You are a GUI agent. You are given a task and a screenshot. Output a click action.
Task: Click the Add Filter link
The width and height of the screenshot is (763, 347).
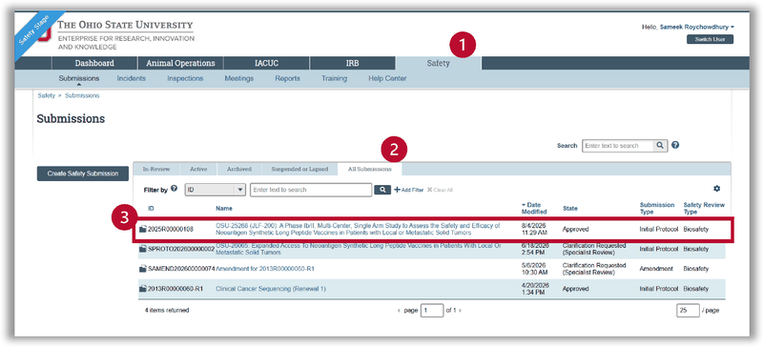[409, 190]
